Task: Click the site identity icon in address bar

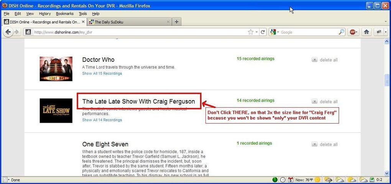Action: coord(28,32)
